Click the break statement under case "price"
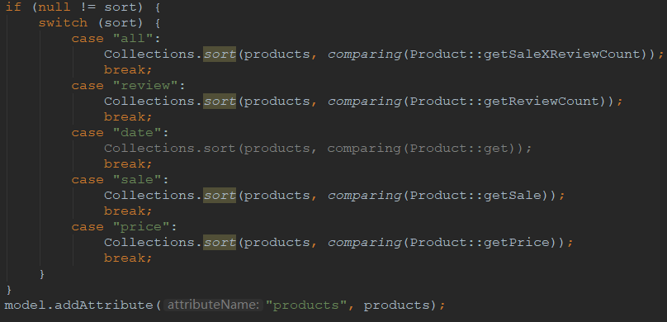The width and height of the screenshot is (667, 322). (x=126, y=258)
